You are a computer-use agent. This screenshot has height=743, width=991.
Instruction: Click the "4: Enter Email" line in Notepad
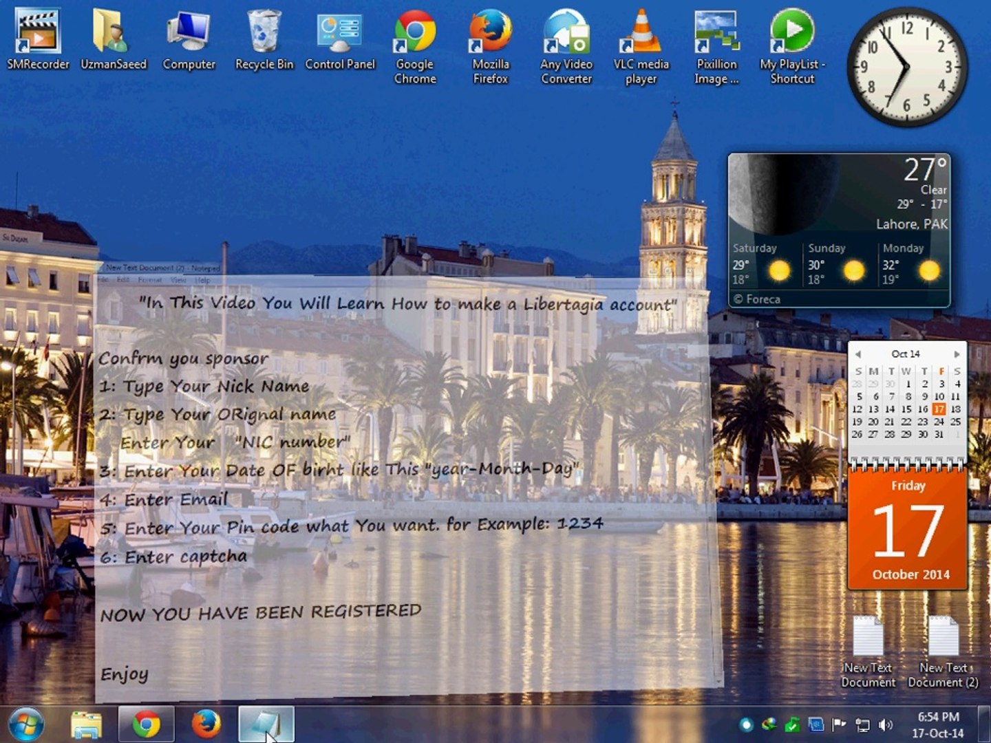[164, 499]
